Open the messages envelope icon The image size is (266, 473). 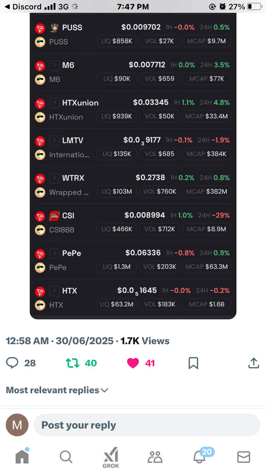[x=244, y=457]
